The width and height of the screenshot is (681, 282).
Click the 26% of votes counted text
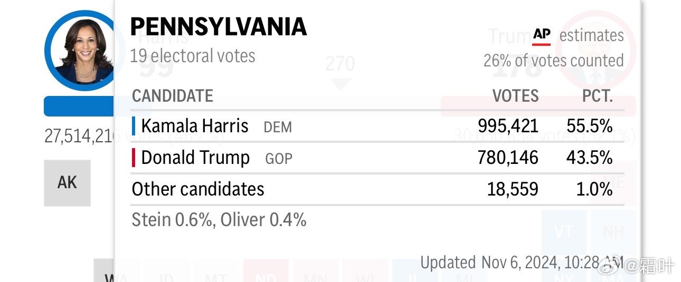553,61
